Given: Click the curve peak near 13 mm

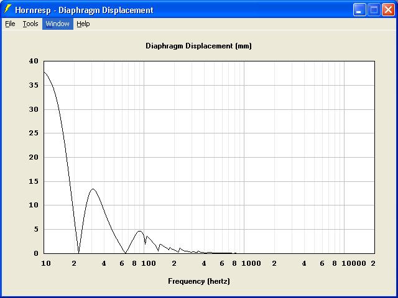Looking at the screenshot, I should [93, 189].
